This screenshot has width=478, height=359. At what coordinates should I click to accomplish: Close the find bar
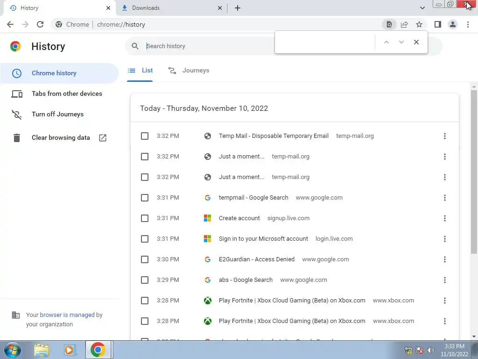416,42
